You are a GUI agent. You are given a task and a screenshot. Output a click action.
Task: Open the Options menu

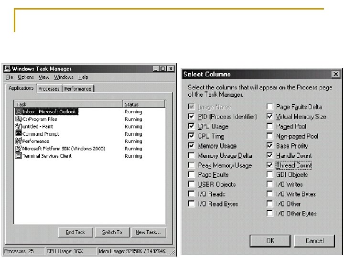click(x=26, y=77)
